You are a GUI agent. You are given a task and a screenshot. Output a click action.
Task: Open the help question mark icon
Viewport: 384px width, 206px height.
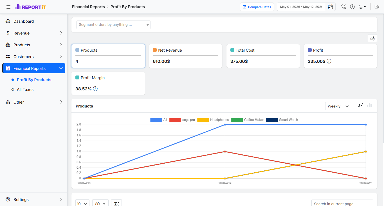tap(352, 7)
